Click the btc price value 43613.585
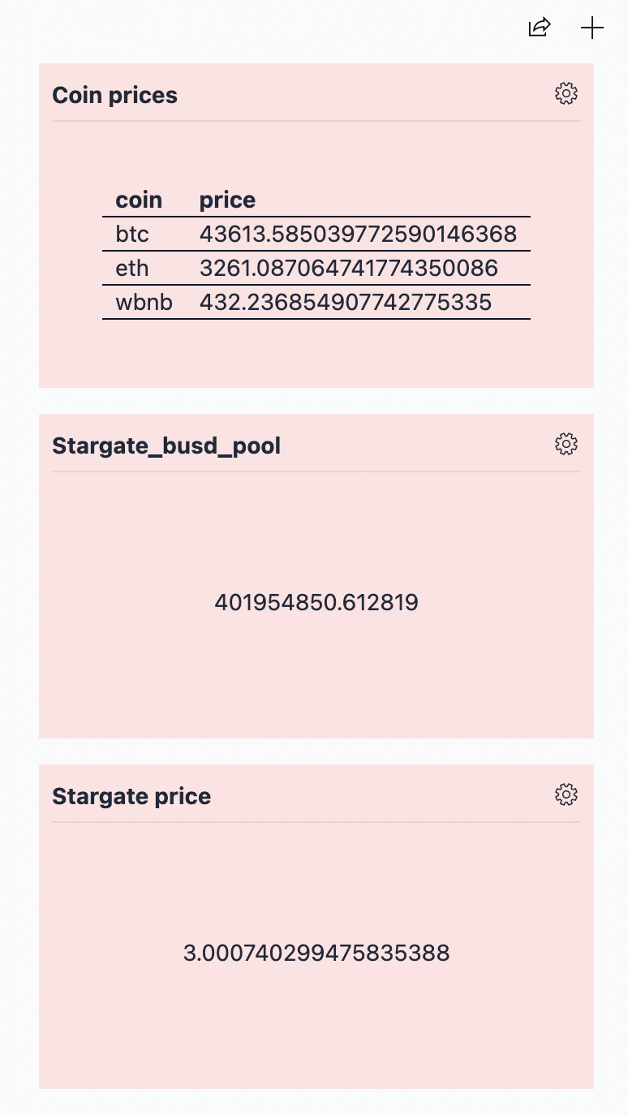Image resolution: width=628 pixels, height=1115 pixels. [358, 235]
